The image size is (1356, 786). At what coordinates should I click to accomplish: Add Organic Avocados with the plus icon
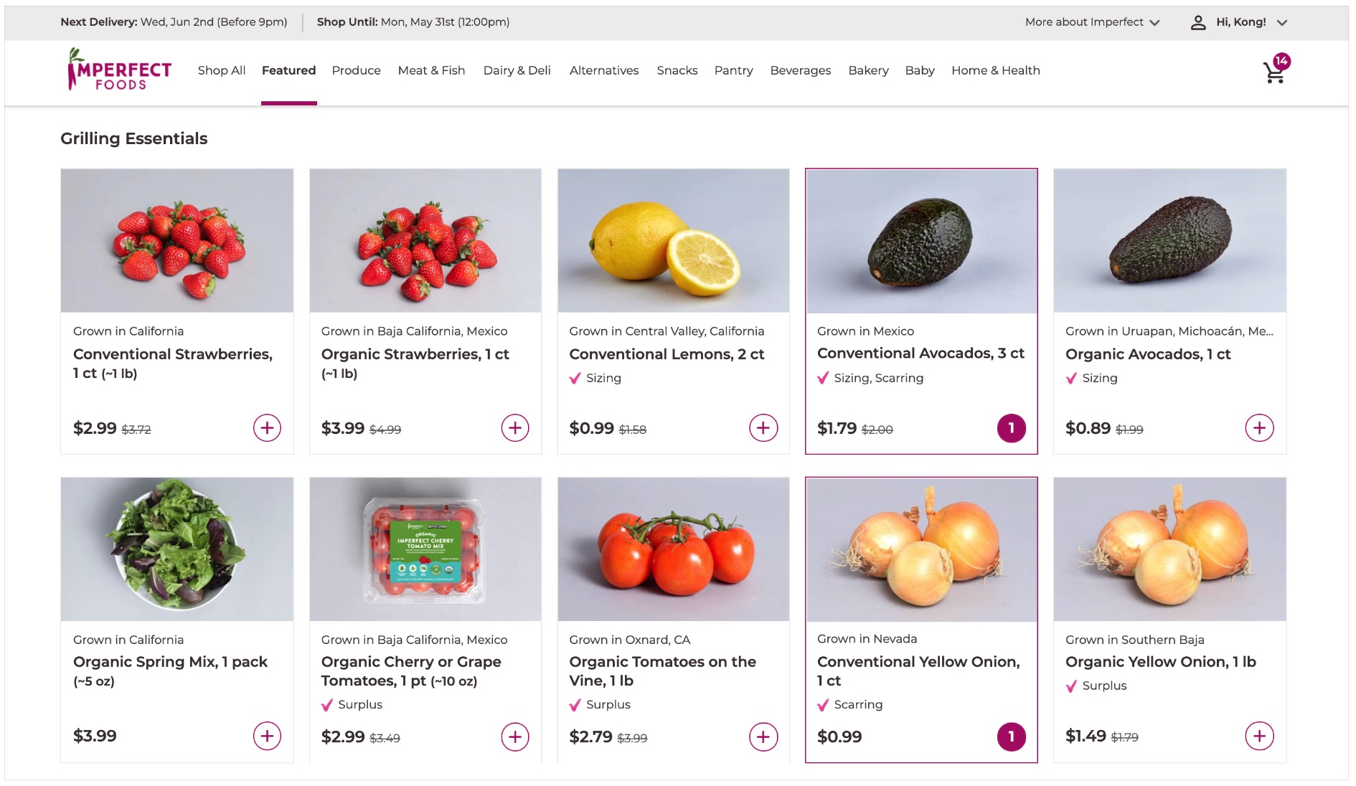(x=1259, y=427)
